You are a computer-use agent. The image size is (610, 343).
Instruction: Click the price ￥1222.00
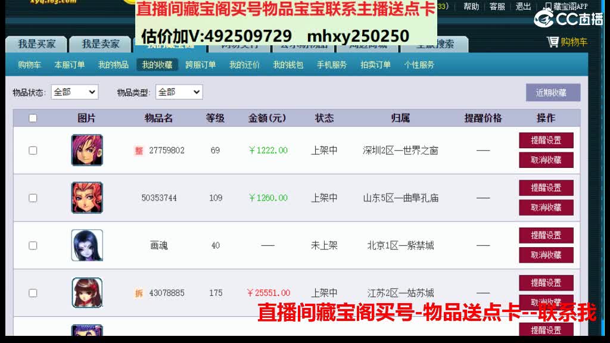pyautogui.click(x=268, y=151)
